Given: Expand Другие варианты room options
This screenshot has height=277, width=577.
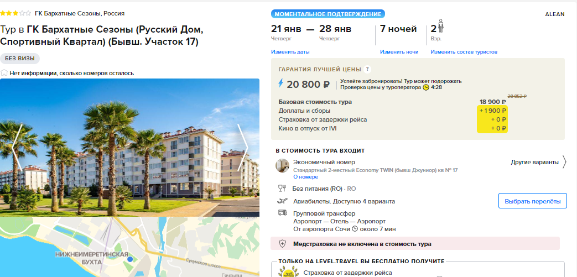Looking at the screenshot, I should [535, 162].
